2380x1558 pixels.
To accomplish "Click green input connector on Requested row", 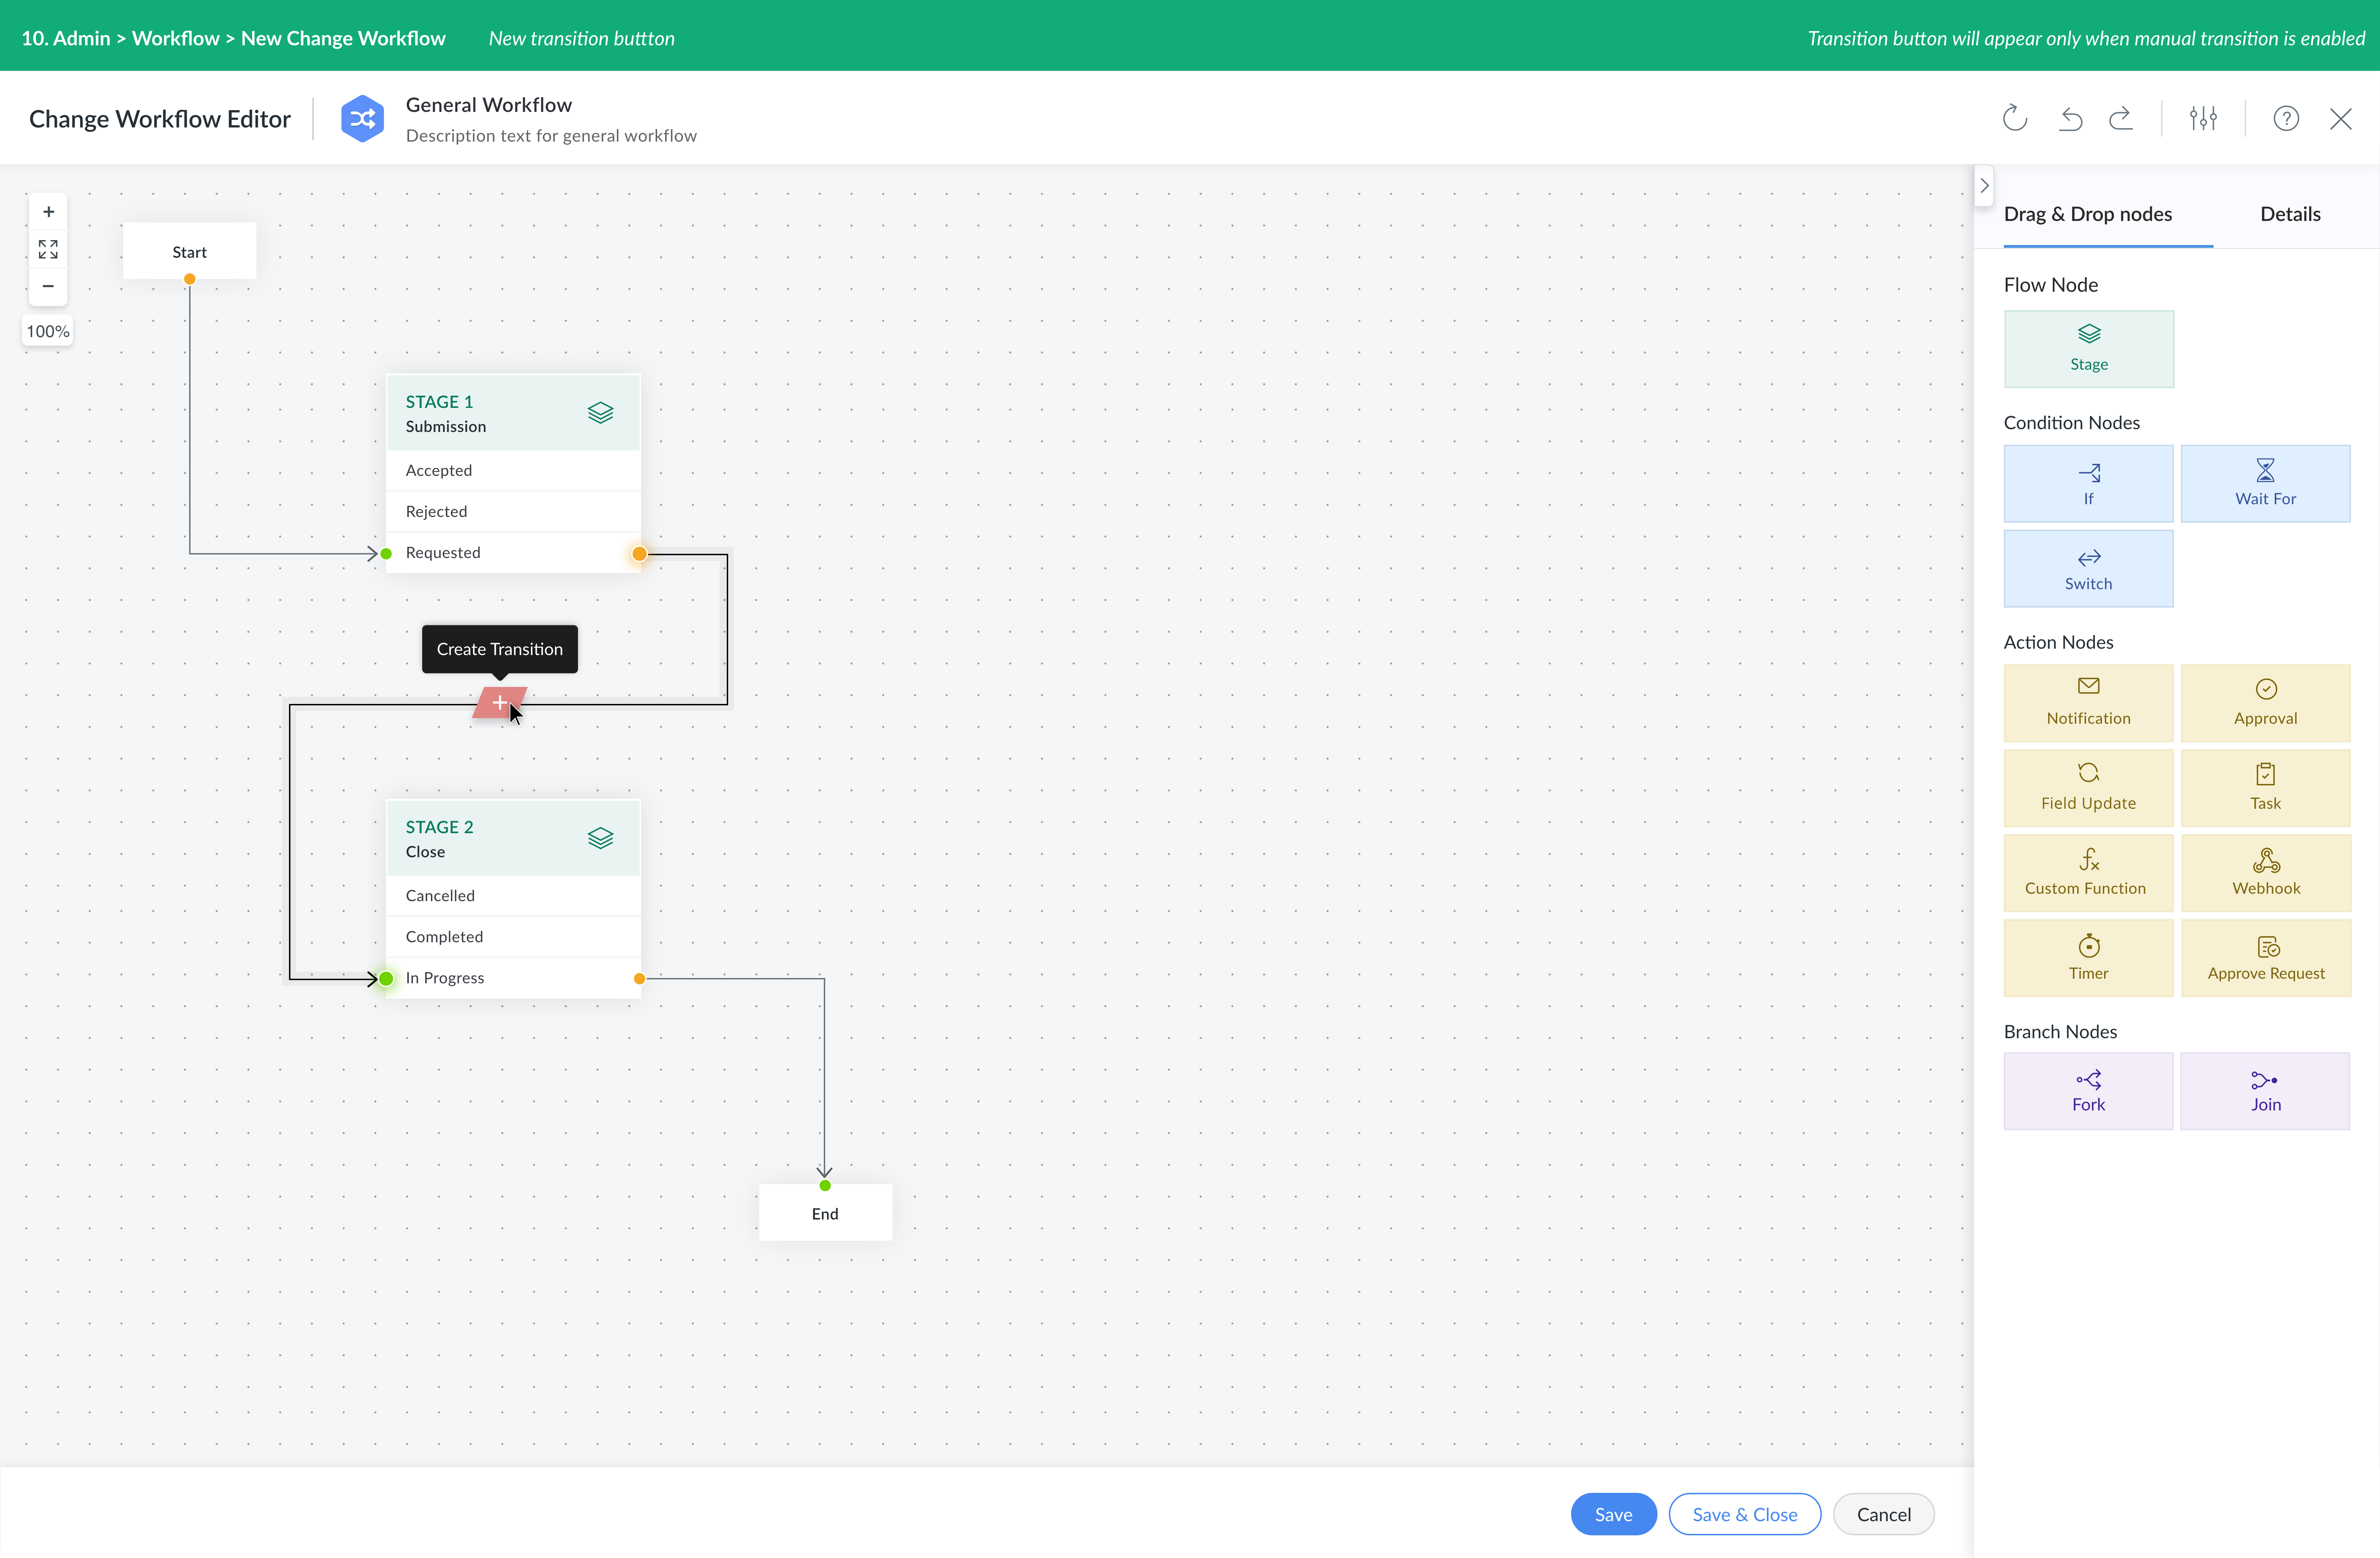I will click(386, 554).
